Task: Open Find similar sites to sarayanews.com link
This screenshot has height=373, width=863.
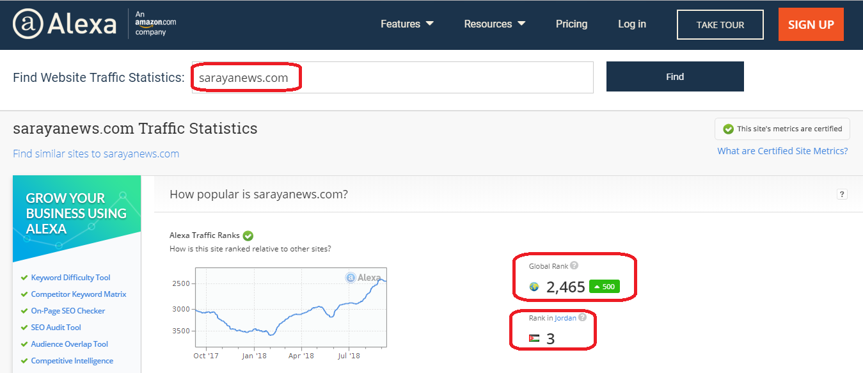Action: 96,154
